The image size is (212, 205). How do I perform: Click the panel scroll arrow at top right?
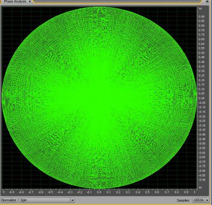[x=207, y=2]
